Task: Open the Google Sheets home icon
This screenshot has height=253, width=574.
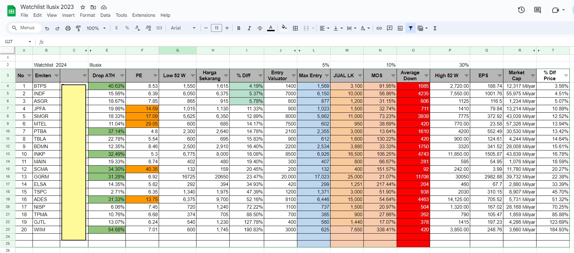Action: (11, 11)
